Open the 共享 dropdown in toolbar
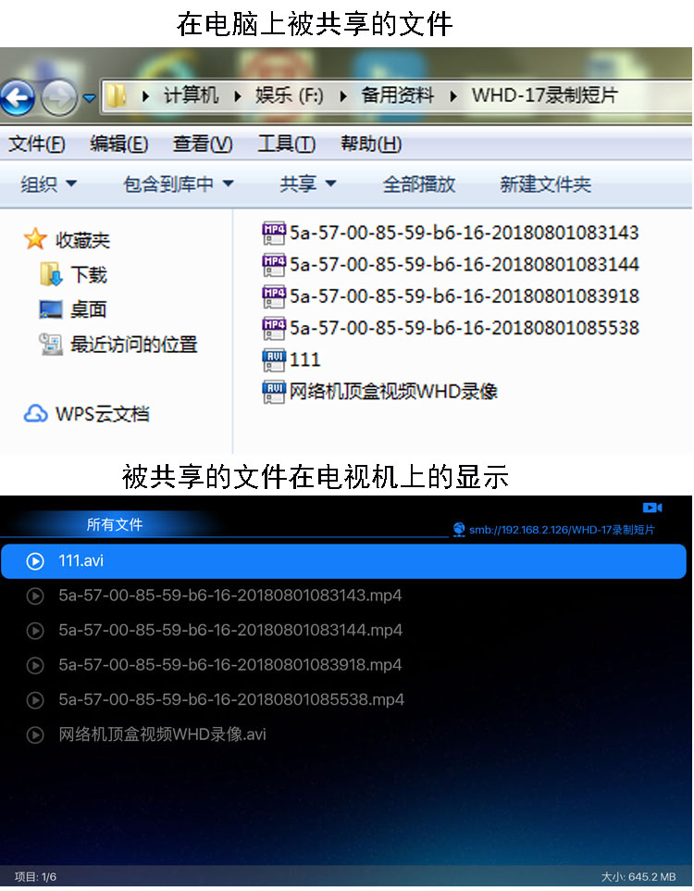 pos(308,184)
